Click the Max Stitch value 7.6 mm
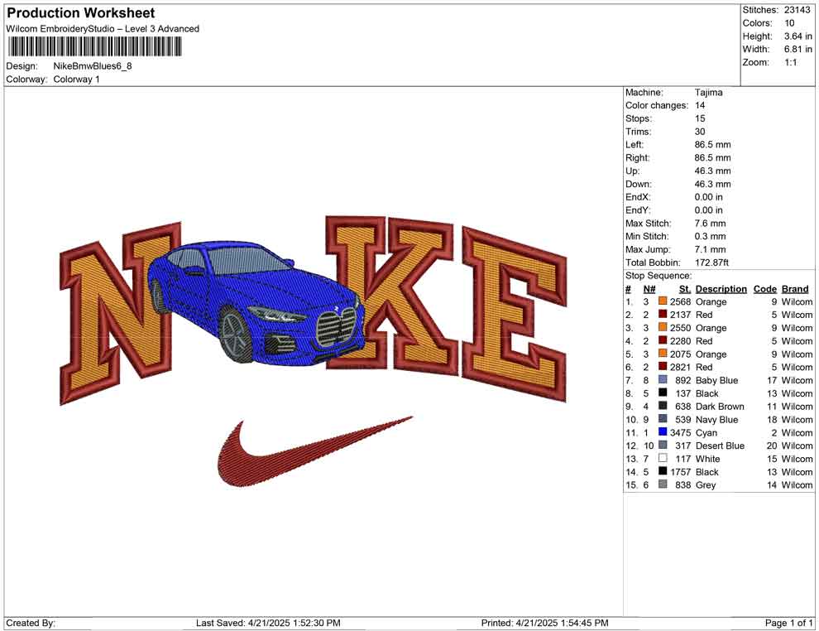Screen dimensions: 819x631 tap(710, 224)
